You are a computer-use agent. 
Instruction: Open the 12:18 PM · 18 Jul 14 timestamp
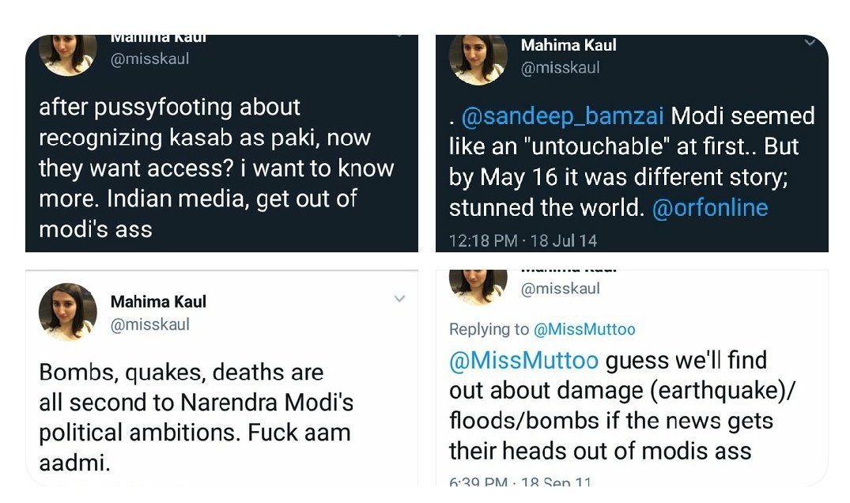click(x=523, y=240)
